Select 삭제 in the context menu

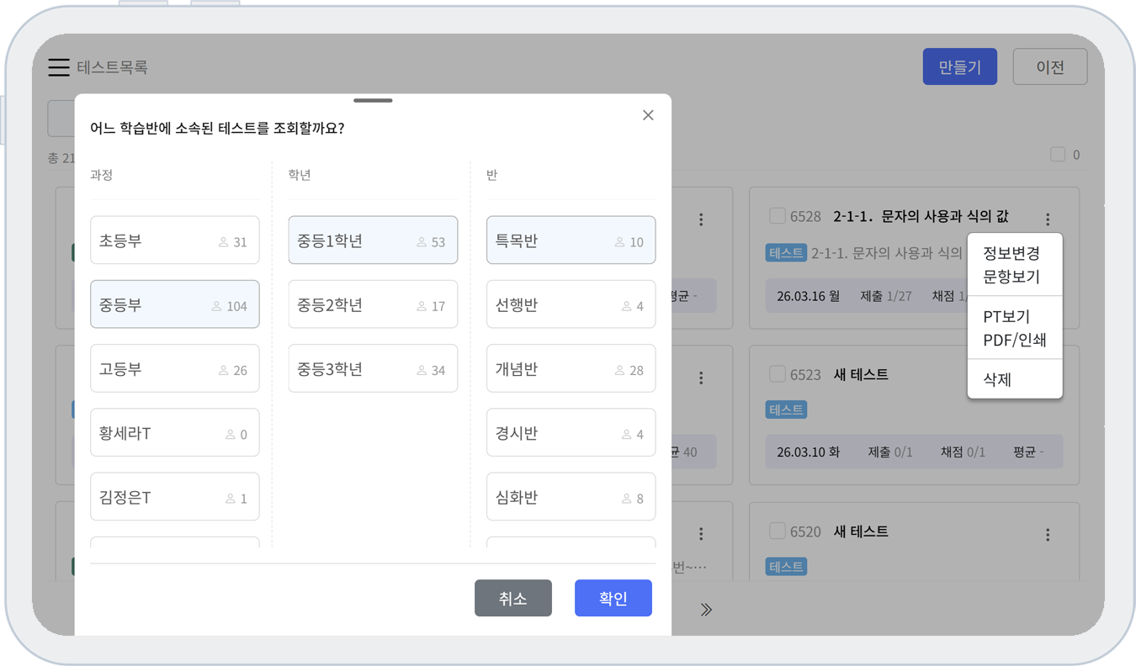(x=997, y=380)
